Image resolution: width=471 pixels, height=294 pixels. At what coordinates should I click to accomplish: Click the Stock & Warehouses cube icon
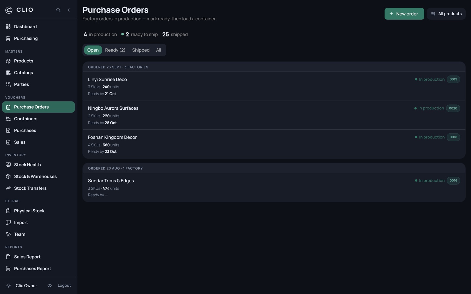pos(8,177)
